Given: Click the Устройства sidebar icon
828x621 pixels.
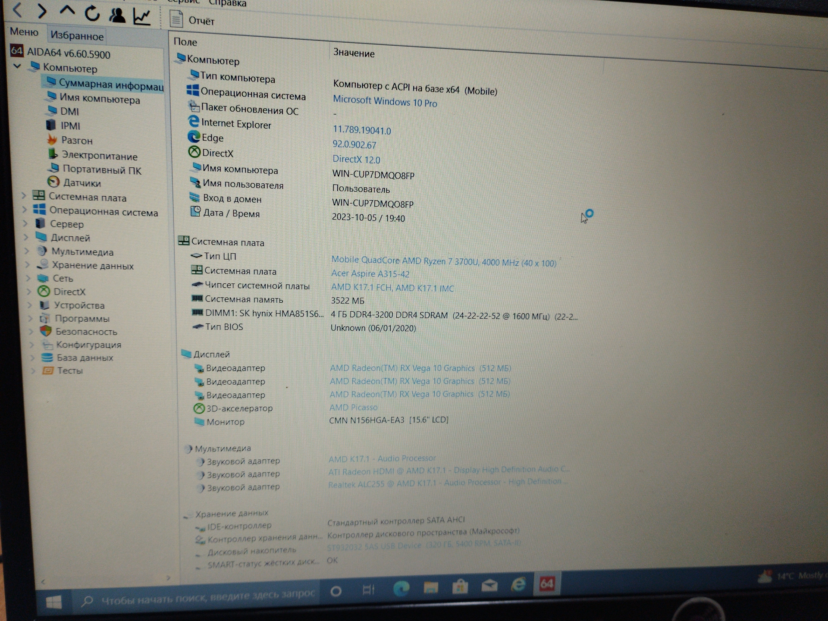Looking at the screenshot, I should pos(44,305).
